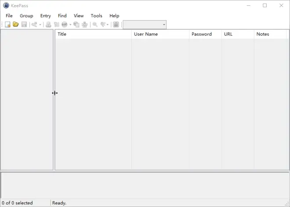Click the Notes column header
The height and width of the screenshot is (207, 290).
270,34
